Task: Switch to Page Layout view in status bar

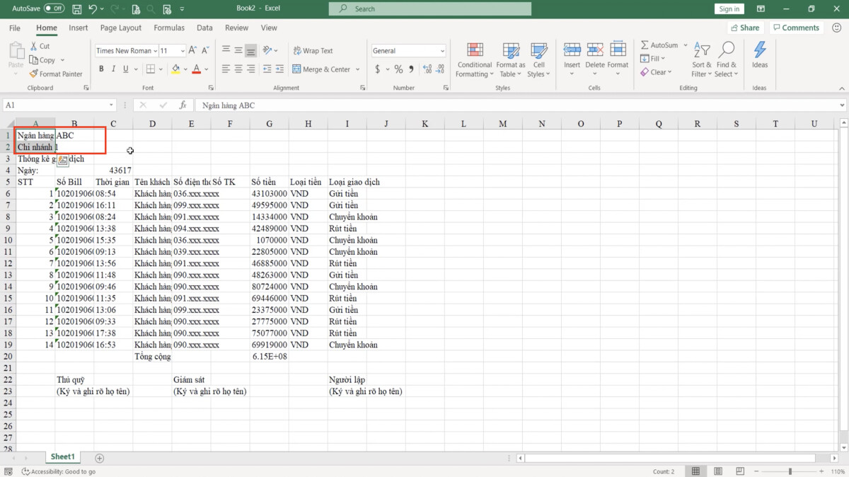Action: click(717, 471)
